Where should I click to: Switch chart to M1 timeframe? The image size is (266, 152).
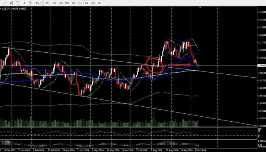[x=48, y=3]
